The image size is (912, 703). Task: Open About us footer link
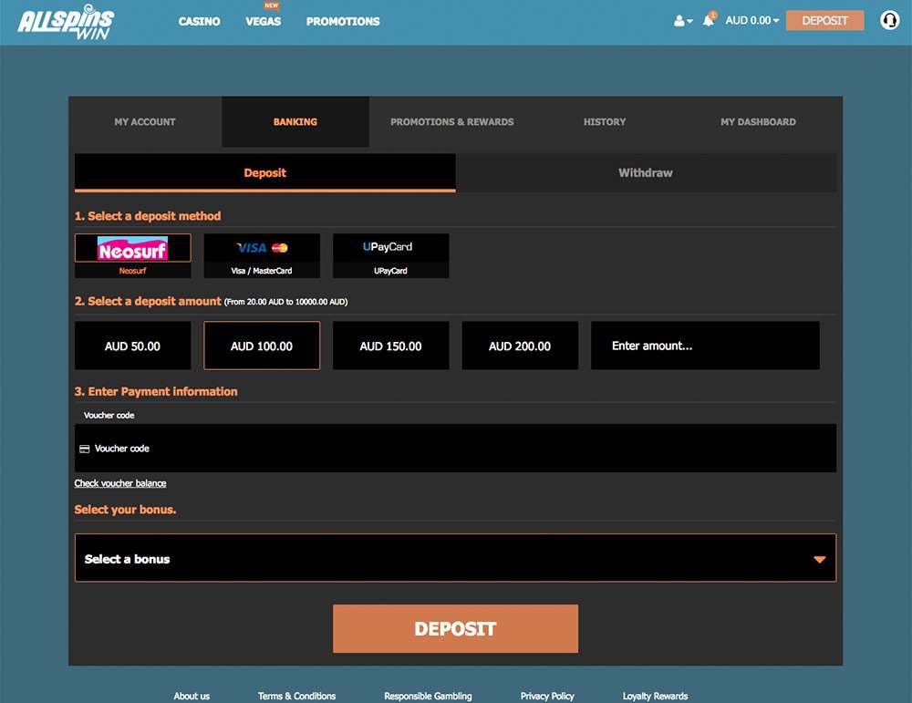[x=192, y=696]
